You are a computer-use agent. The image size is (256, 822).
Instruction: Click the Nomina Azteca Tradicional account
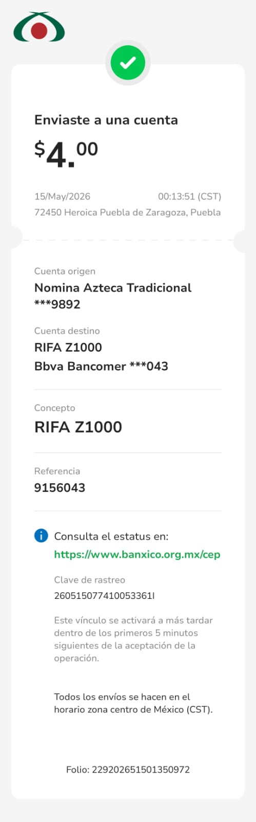click(113, 288)
